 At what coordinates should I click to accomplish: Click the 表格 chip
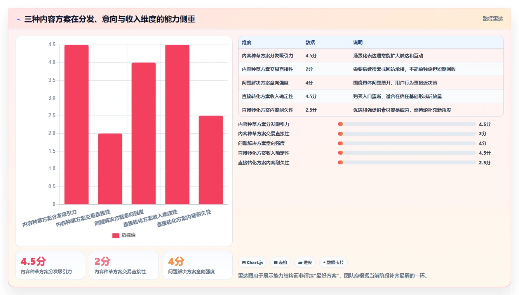coord(280,262)
